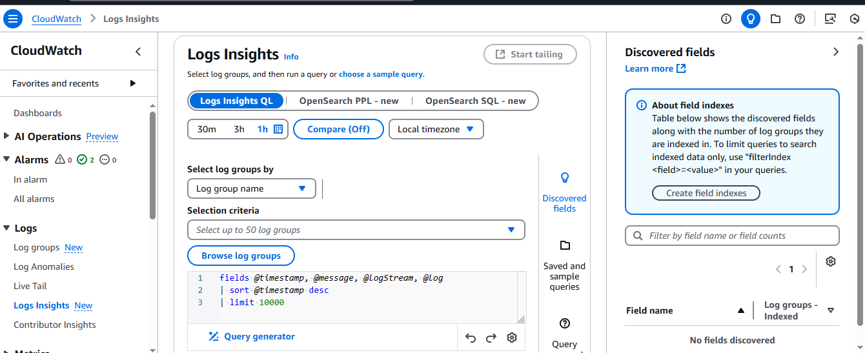865x353 pixels.
Task: Go to Log Anomalies in sidebar
Action: (44, 267)
